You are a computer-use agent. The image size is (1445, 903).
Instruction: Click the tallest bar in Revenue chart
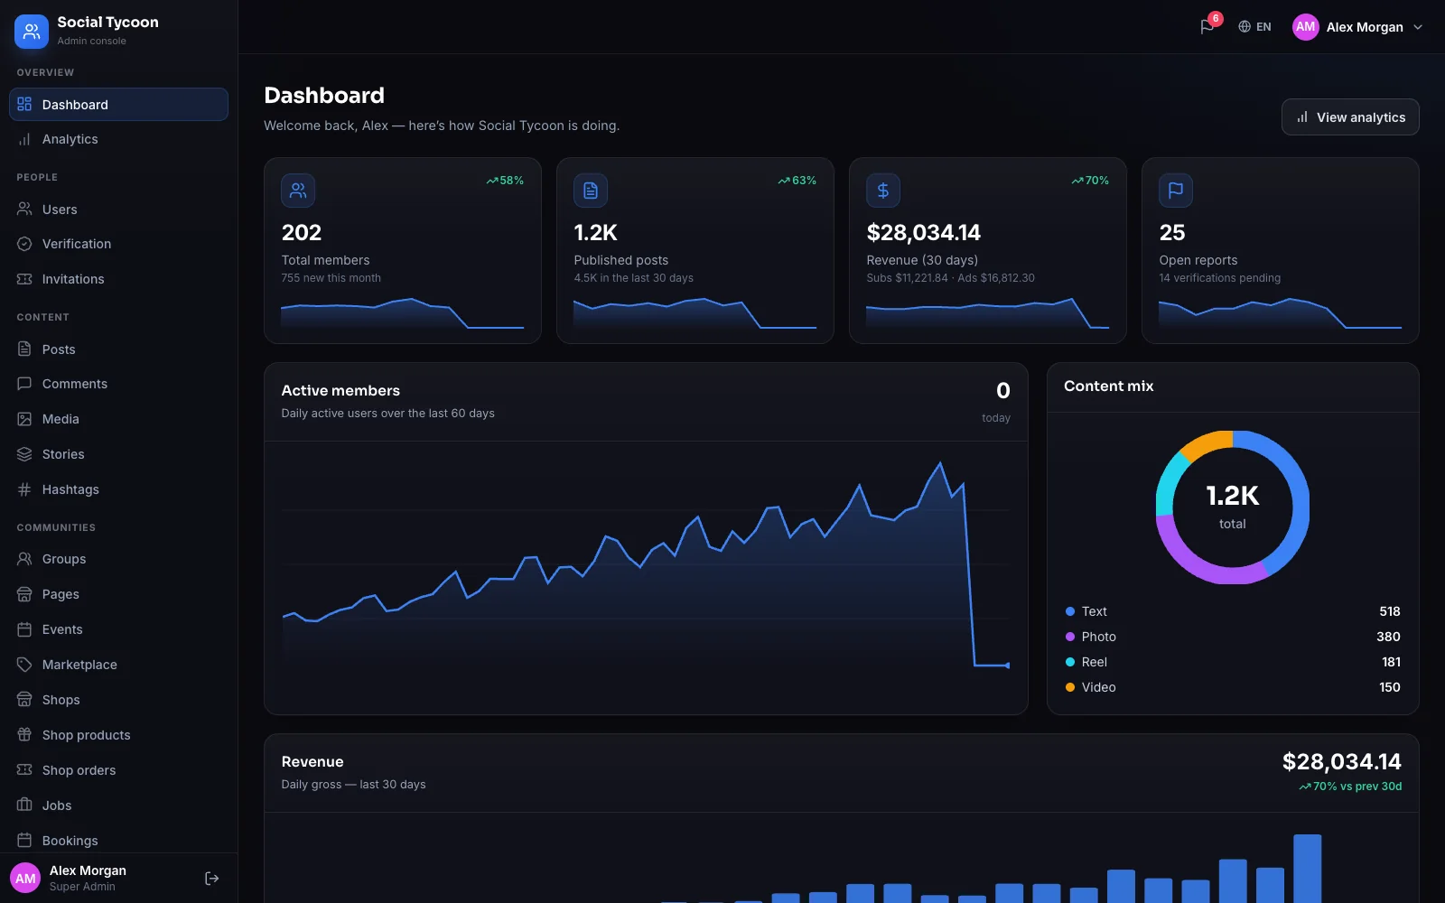click(1307, 868)
